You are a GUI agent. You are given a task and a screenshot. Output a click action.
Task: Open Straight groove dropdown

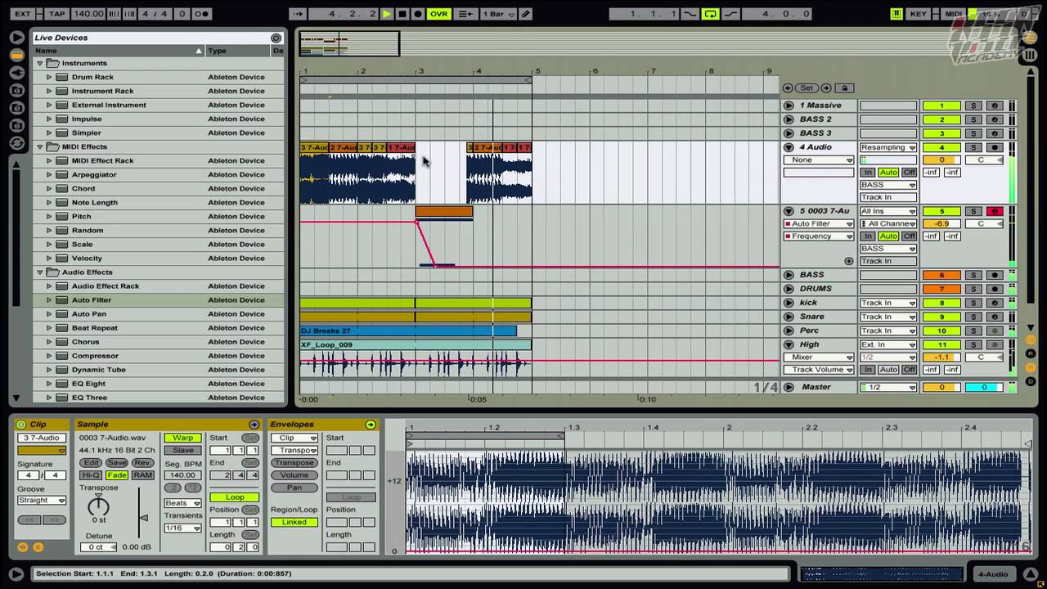[42, 501]
